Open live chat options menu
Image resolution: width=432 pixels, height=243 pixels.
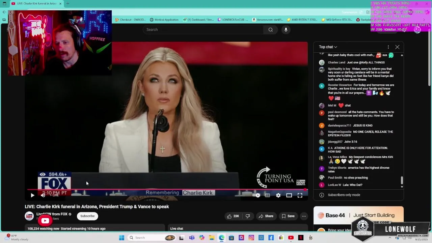tap(388, 47)
